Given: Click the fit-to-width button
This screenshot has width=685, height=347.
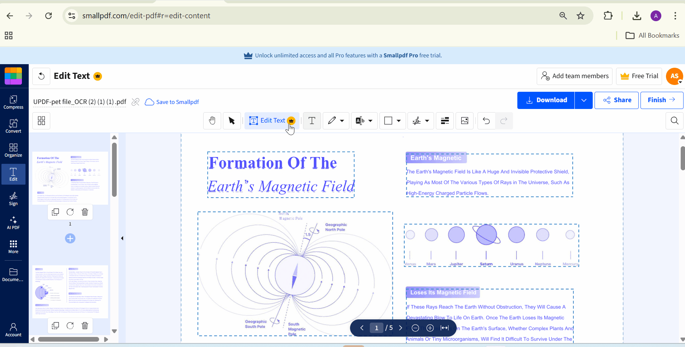Looking at the screenshot, I should pyautogui.click(x=445, y=328).
